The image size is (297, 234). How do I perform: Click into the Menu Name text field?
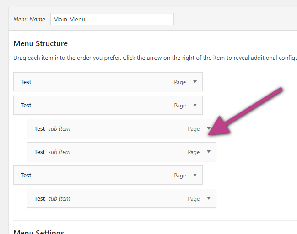112,19
